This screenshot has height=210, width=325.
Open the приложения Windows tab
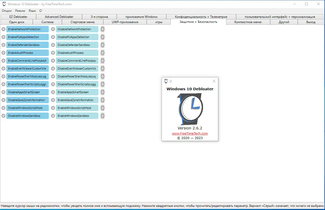click(141, 17)
